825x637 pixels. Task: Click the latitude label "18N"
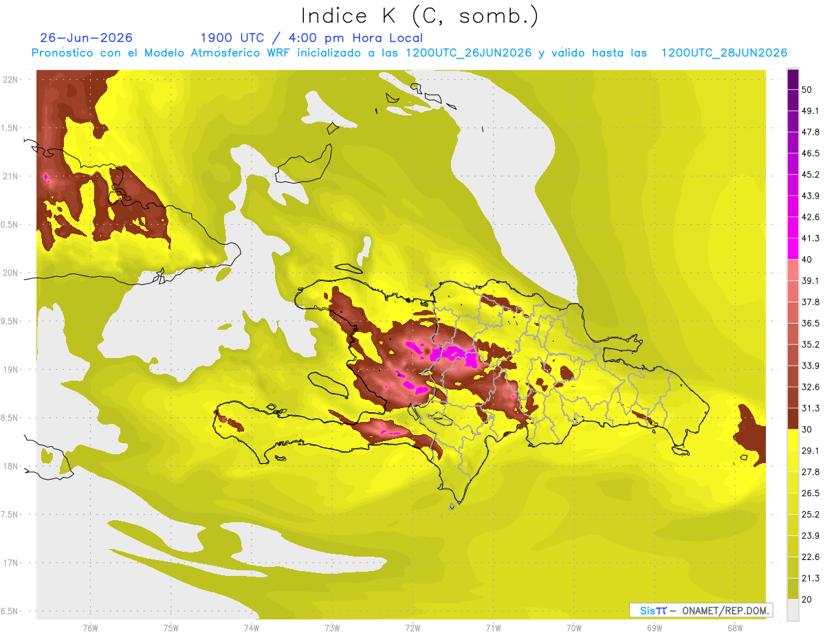point(12,466)
